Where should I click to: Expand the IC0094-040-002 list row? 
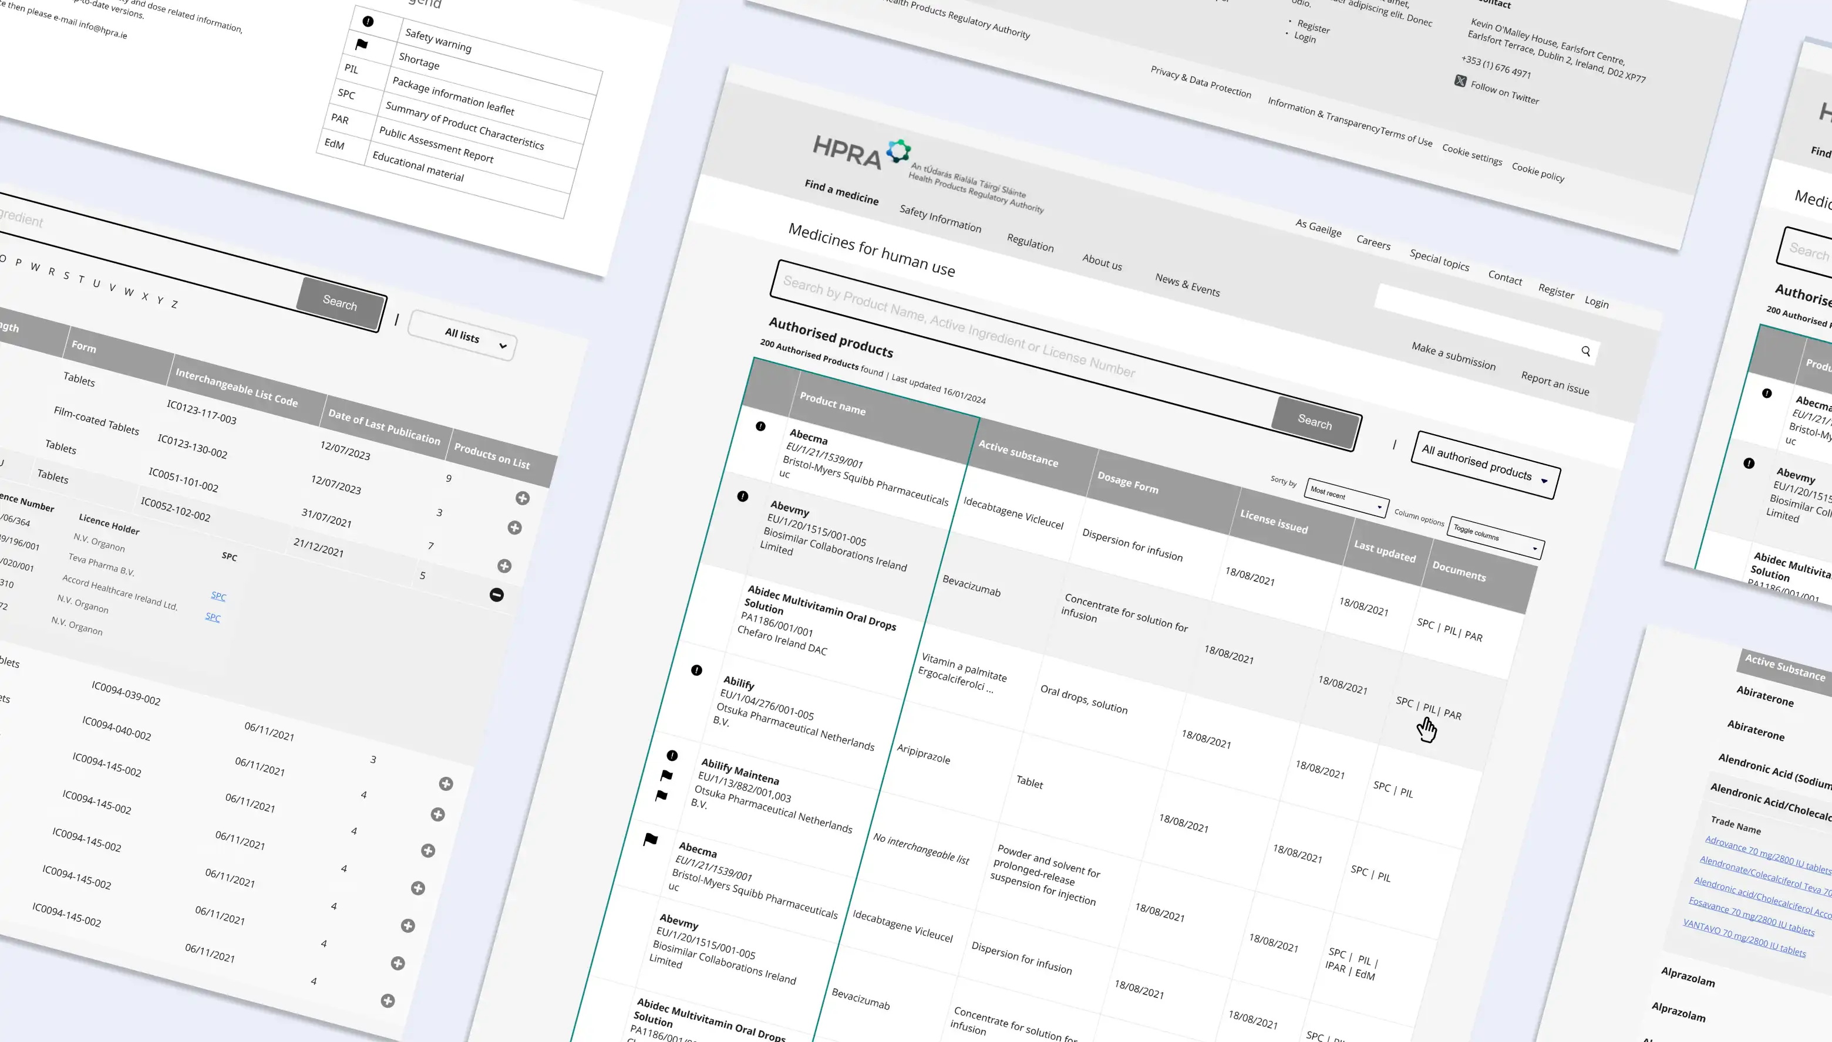tap(437, 814)
